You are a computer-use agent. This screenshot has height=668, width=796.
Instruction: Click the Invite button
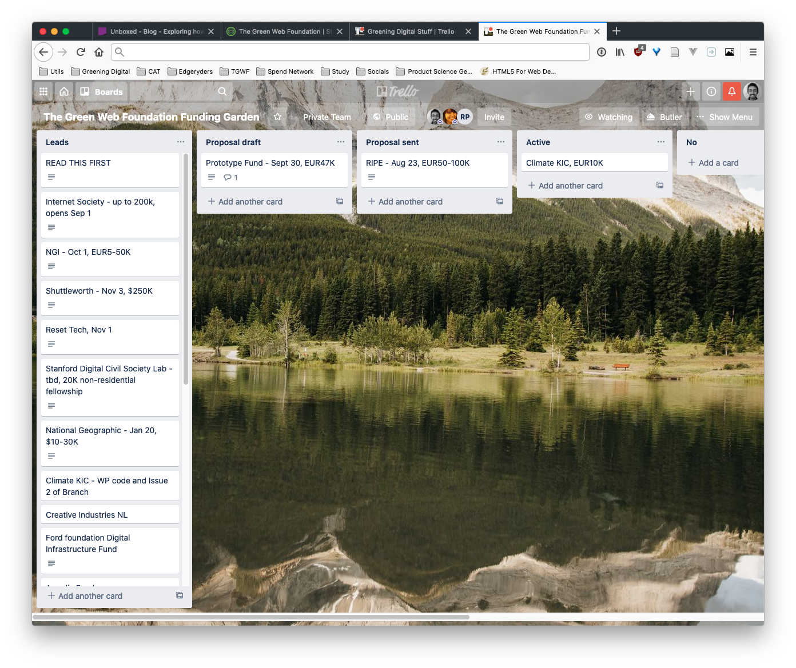[x=494, y=117]
